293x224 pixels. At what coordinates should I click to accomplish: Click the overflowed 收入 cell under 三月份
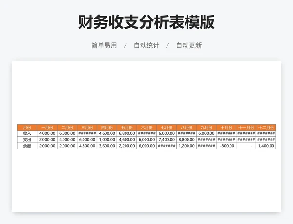[x=87, y=133]
